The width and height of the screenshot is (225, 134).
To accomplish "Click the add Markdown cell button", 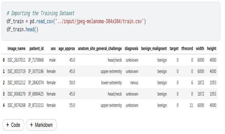I will point(41,125).
